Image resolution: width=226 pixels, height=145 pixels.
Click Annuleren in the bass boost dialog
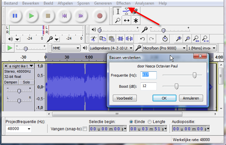tap(191, 98)
